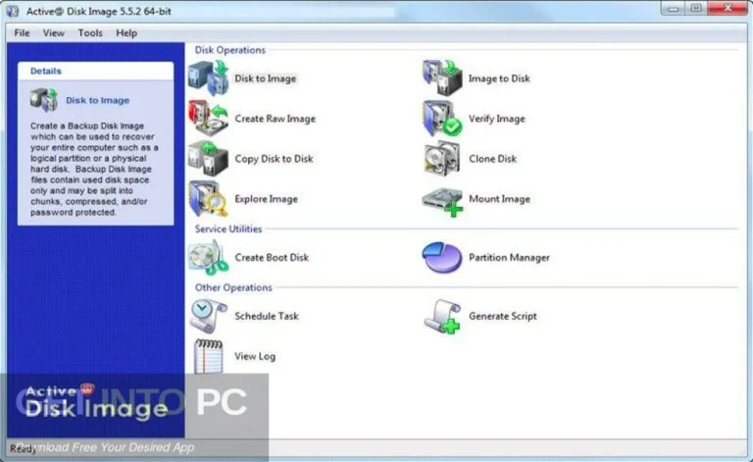Select the Image to Disk label
This screenshot has width=753, height=462.
tap(499, 78)
